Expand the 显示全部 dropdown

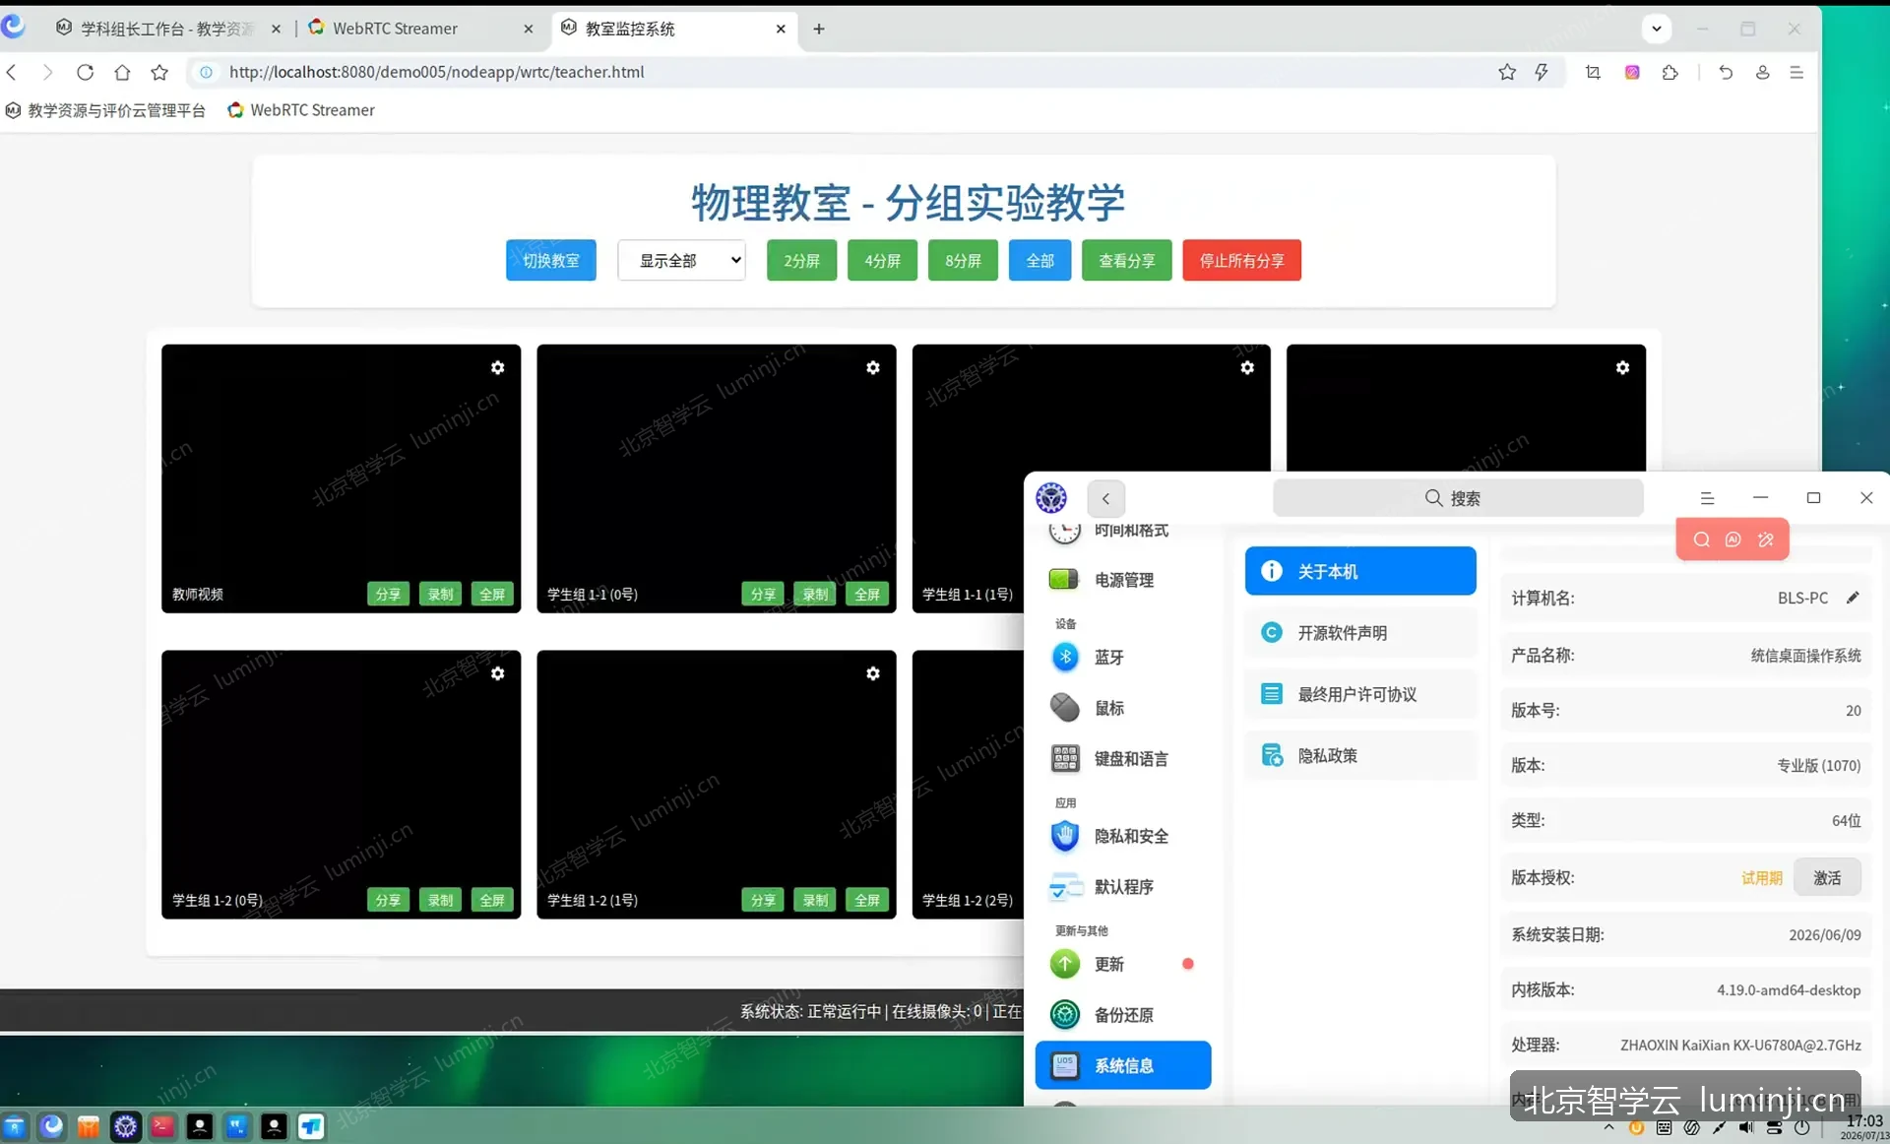click(681, 260)
